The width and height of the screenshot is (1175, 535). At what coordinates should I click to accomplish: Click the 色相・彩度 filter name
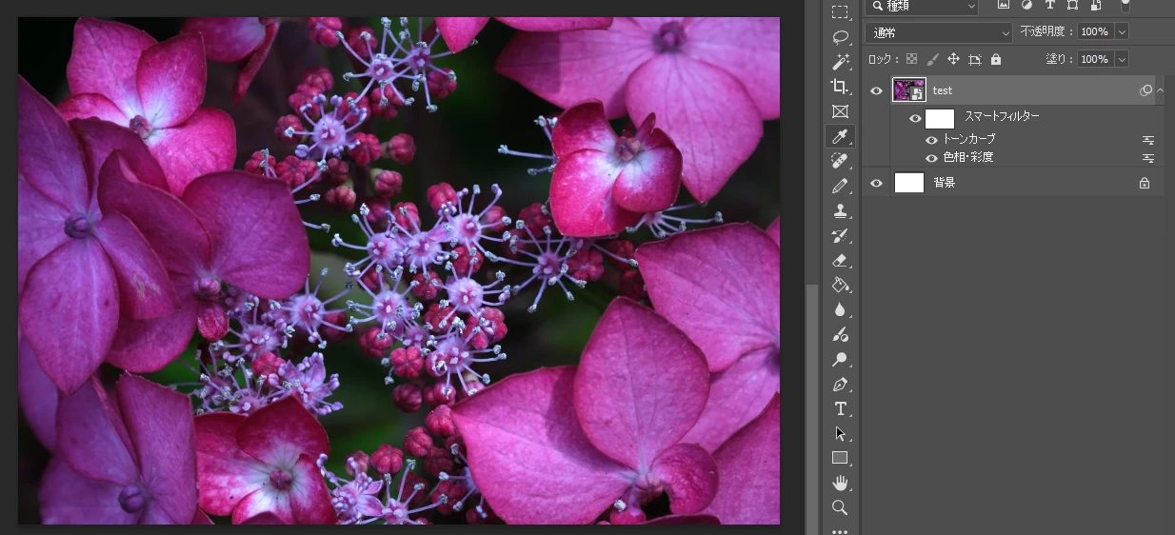[x=967, y=158]
